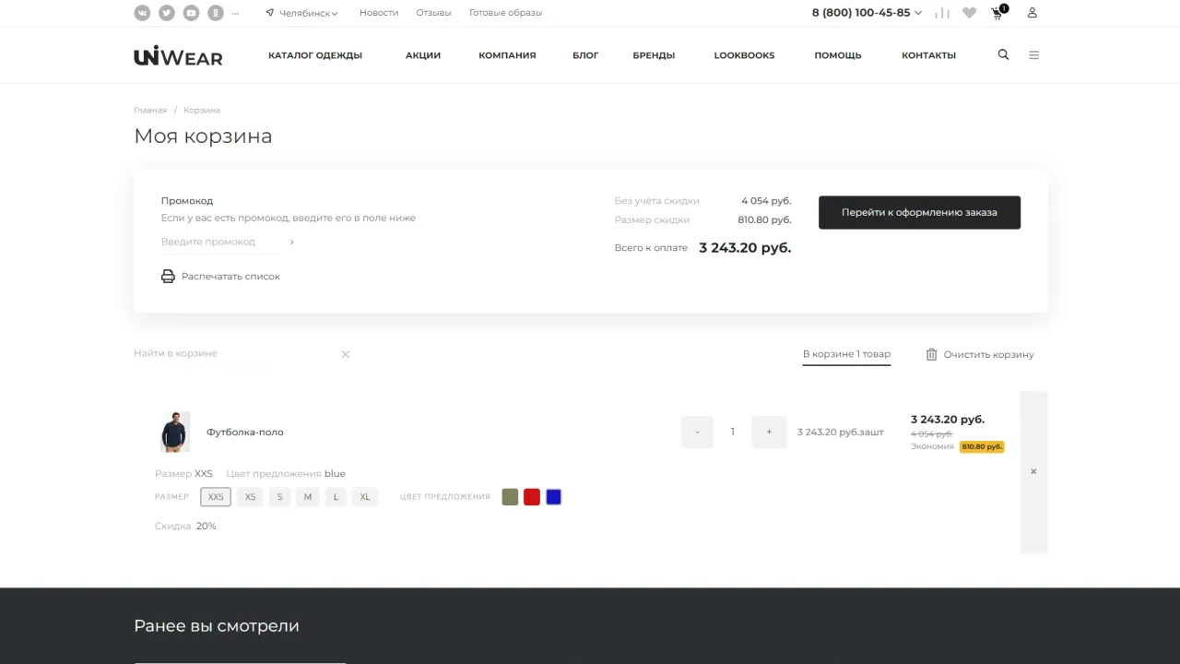Choose the blue color swatch
Screen dimensions: 1180x664
tap(553, 497)
